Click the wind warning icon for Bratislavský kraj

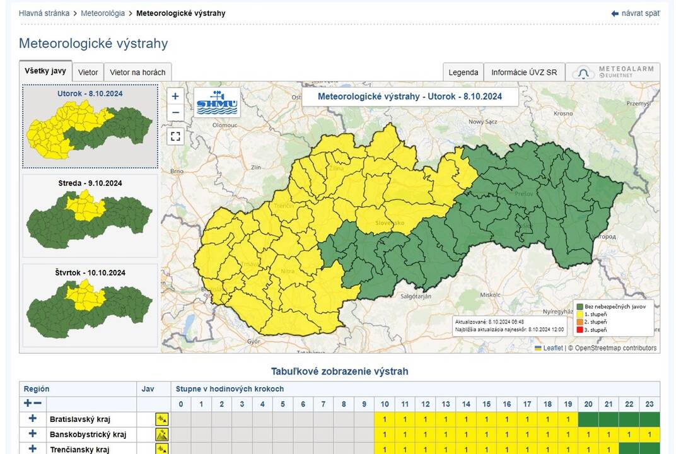click(162, 419)
